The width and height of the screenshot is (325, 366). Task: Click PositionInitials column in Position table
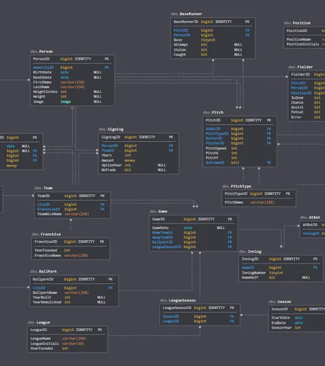click(305, 44)
